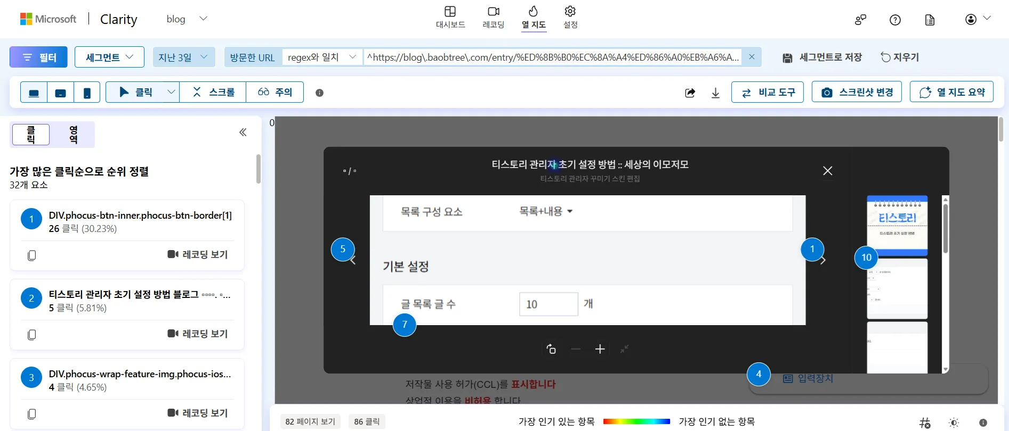This screenshot has width=1009, height=431.
Task: Click the 글 목록 글 수 input showing 10
Action: 548,304
